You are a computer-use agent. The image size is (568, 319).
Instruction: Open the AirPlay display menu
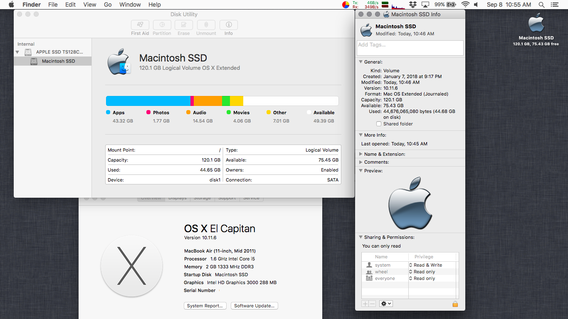coord(425,5)
